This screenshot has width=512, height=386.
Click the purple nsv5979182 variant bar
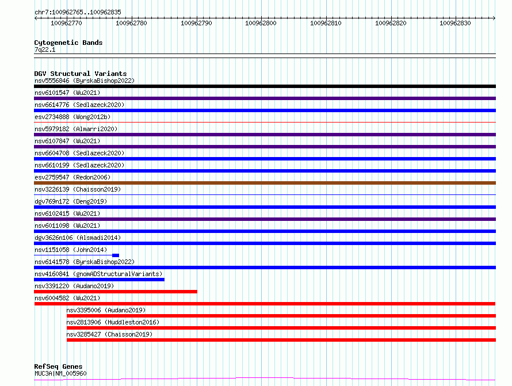click(265, 135)
